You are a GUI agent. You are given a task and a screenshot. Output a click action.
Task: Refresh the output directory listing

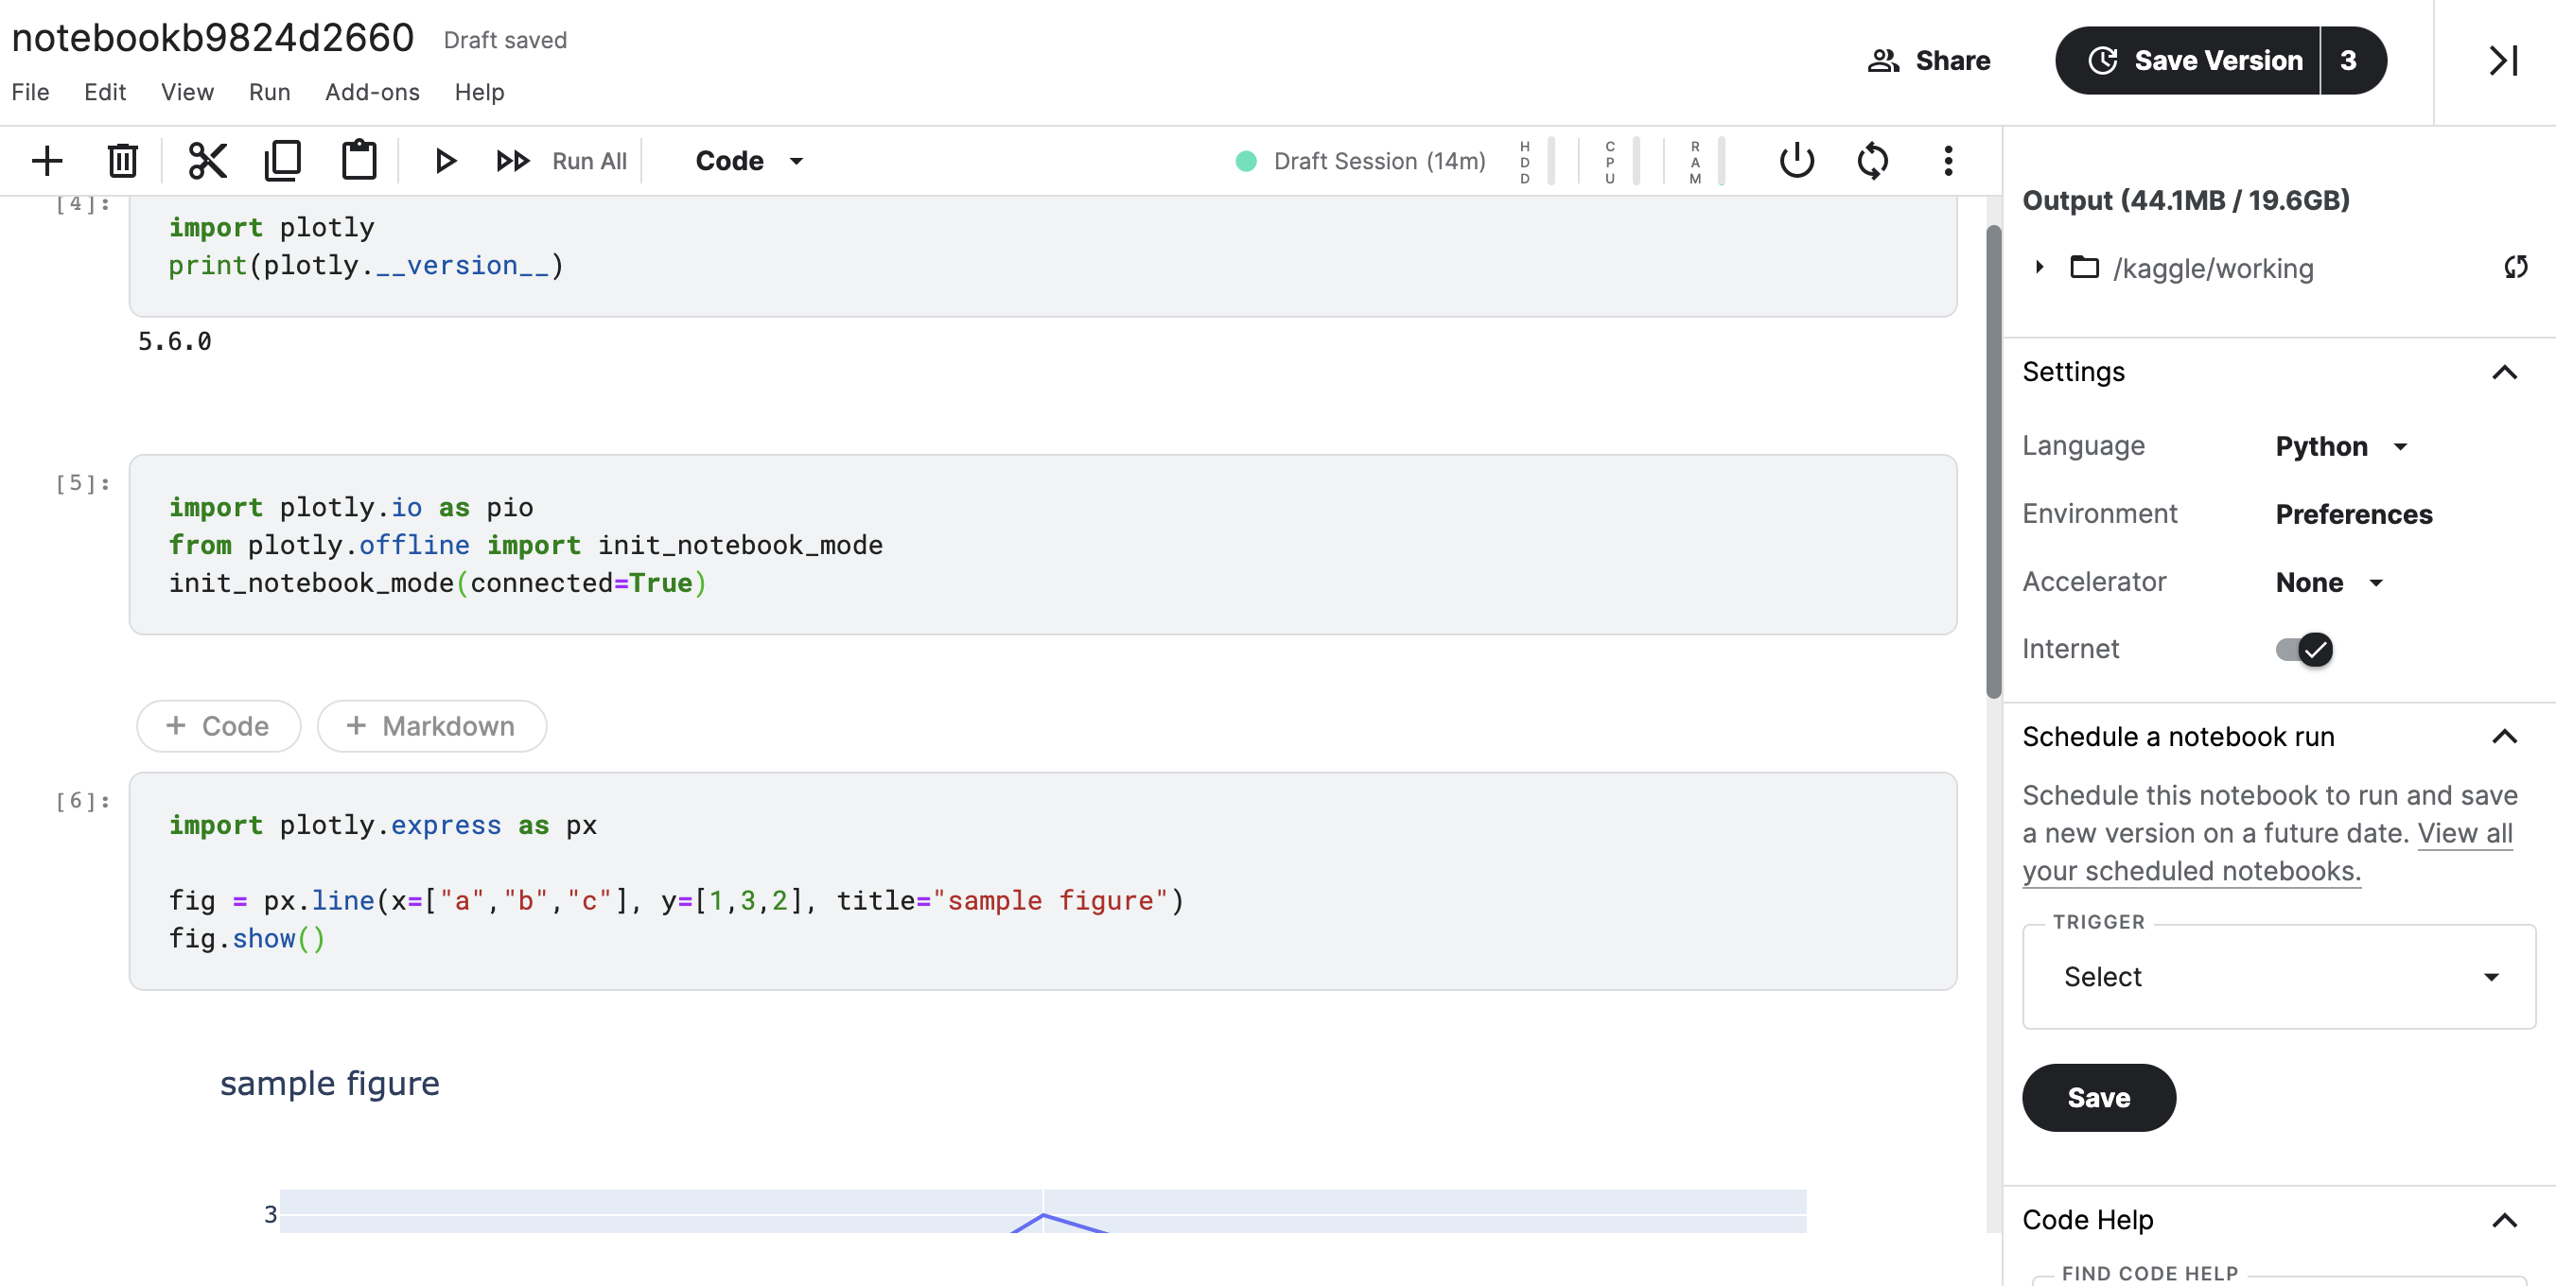coord(2515,267)
